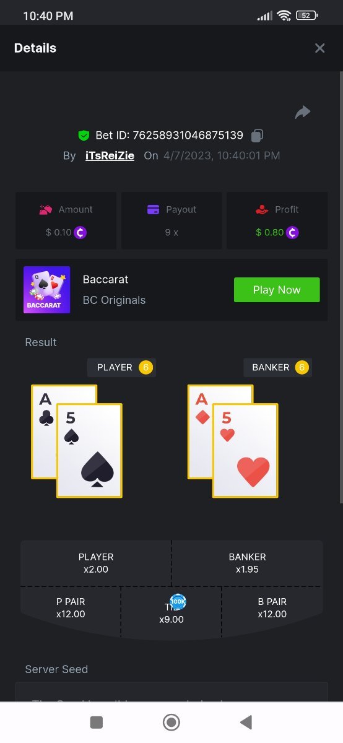The height and width of the screenshot is (743, 343).
Task: Tap the share arrow icon
Action: click(303, 112)
